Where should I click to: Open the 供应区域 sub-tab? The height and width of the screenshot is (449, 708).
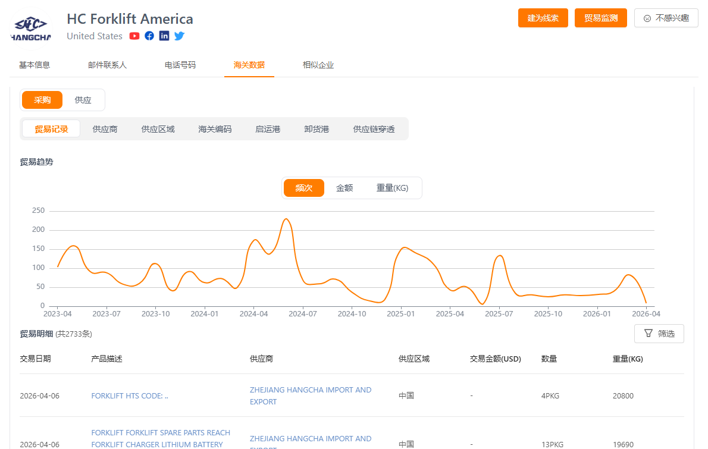[158, 129]
